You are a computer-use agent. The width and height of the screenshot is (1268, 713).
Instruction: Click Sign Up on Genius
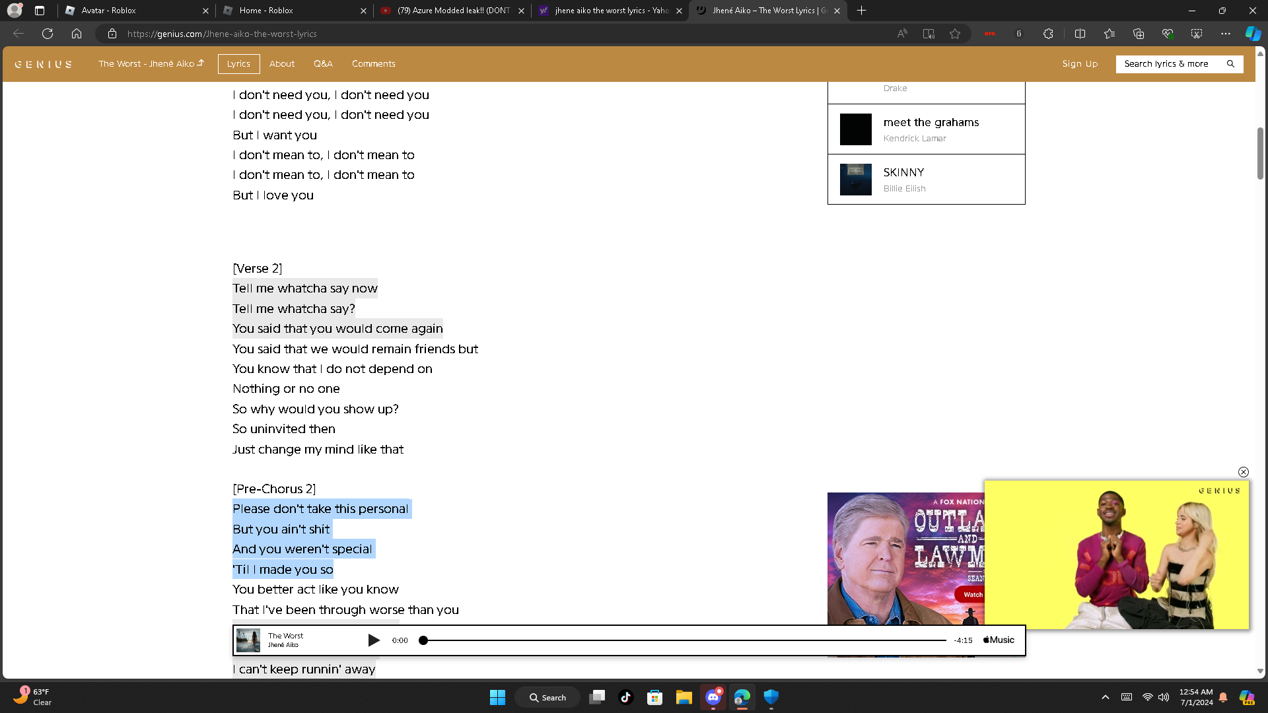coord(1080,64)
